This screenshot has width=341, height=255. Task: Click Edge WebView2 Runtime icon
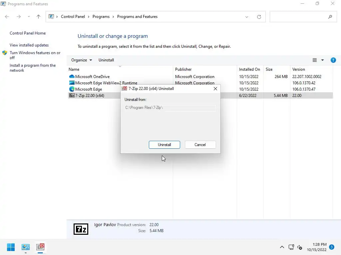pos(72,83)
